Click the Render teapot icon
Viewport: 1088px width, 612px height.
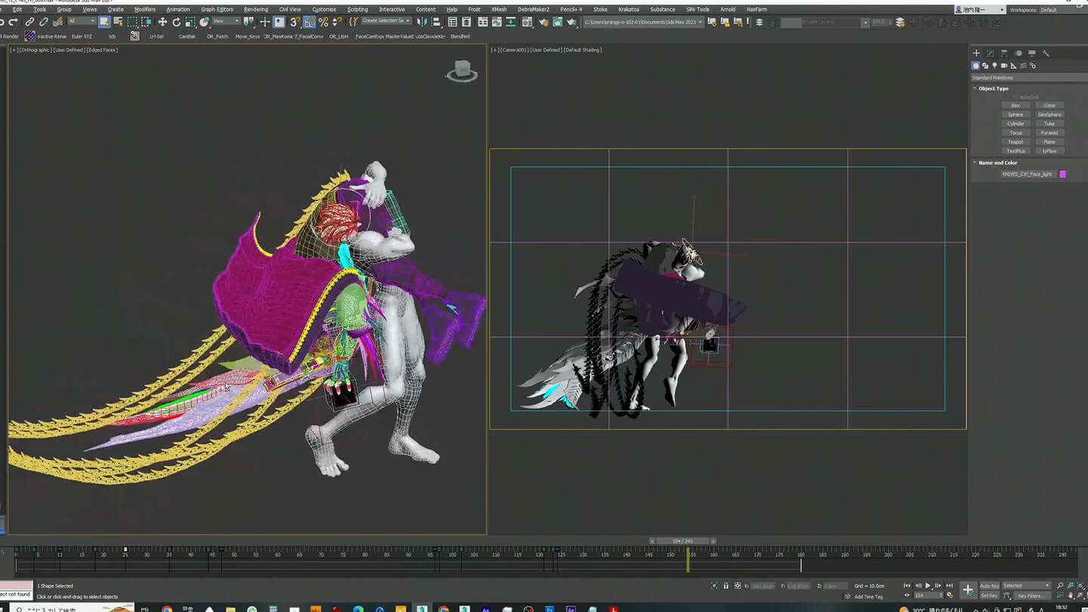click(571, 22)
